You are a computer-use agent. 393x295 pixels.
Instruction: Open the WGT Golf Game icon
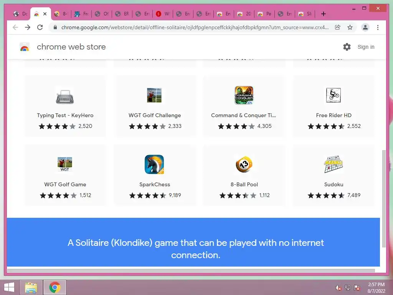click(65, 164)
